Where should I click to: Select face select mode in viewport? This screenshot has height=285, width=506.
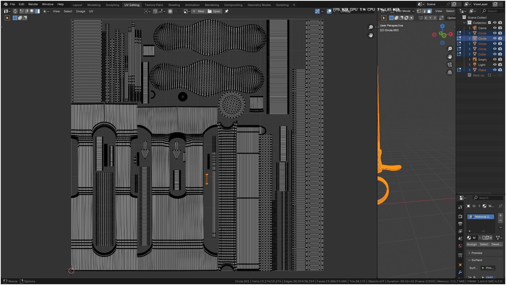[429, 11]
